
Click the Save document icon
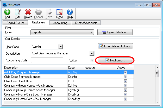49,12
